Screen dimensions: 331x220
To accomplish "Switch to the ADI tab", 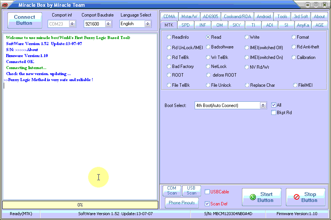I will tap(269, 25).
